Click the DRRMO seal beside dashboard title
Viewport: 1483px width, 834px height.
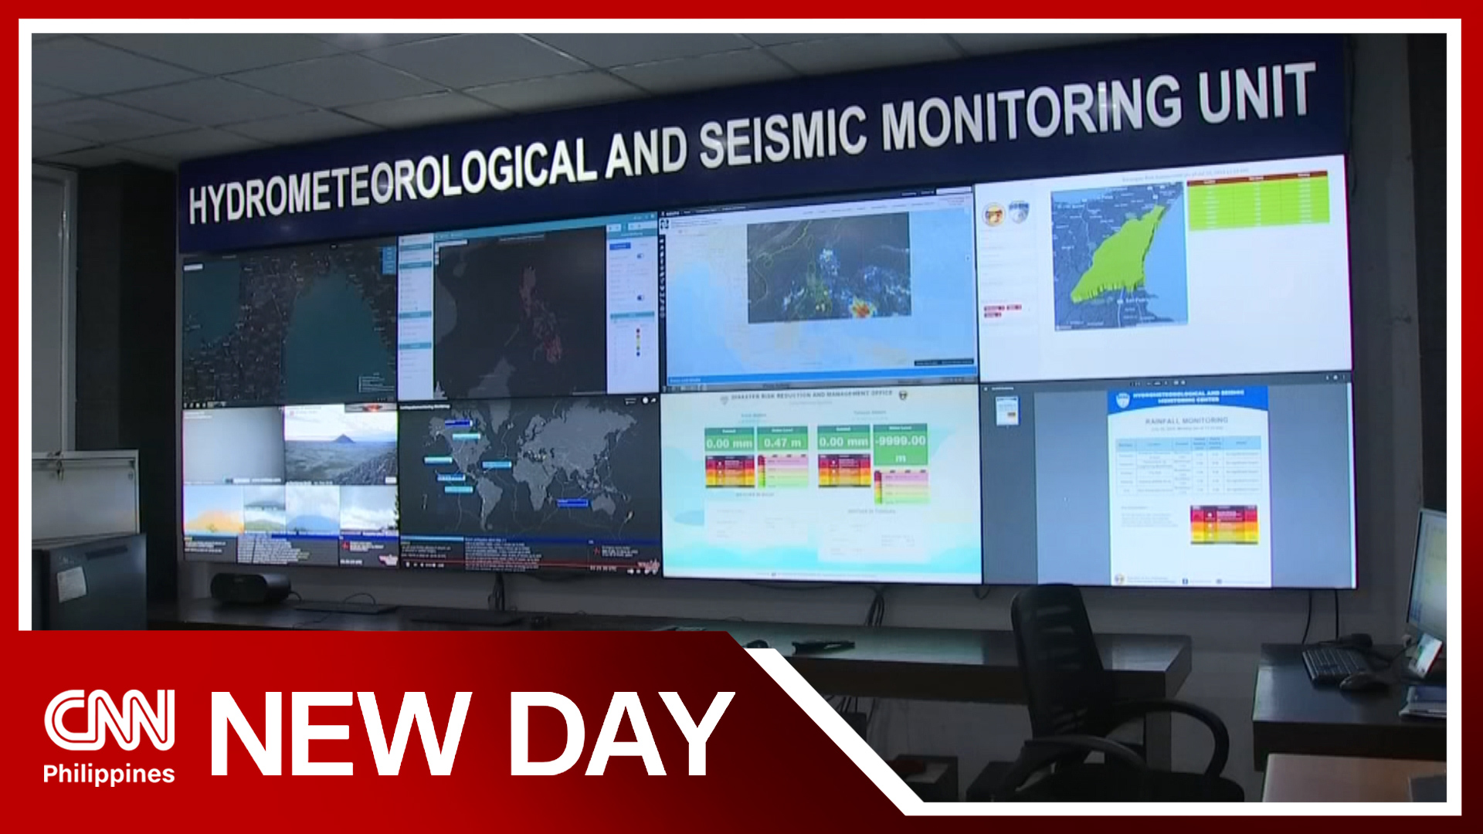(x=904, y=395)
